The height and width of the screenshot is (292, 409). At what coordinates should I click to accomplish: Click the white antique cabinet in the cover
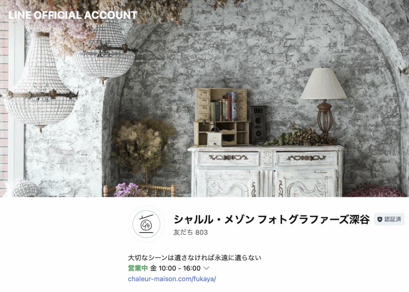click(266, 171)
